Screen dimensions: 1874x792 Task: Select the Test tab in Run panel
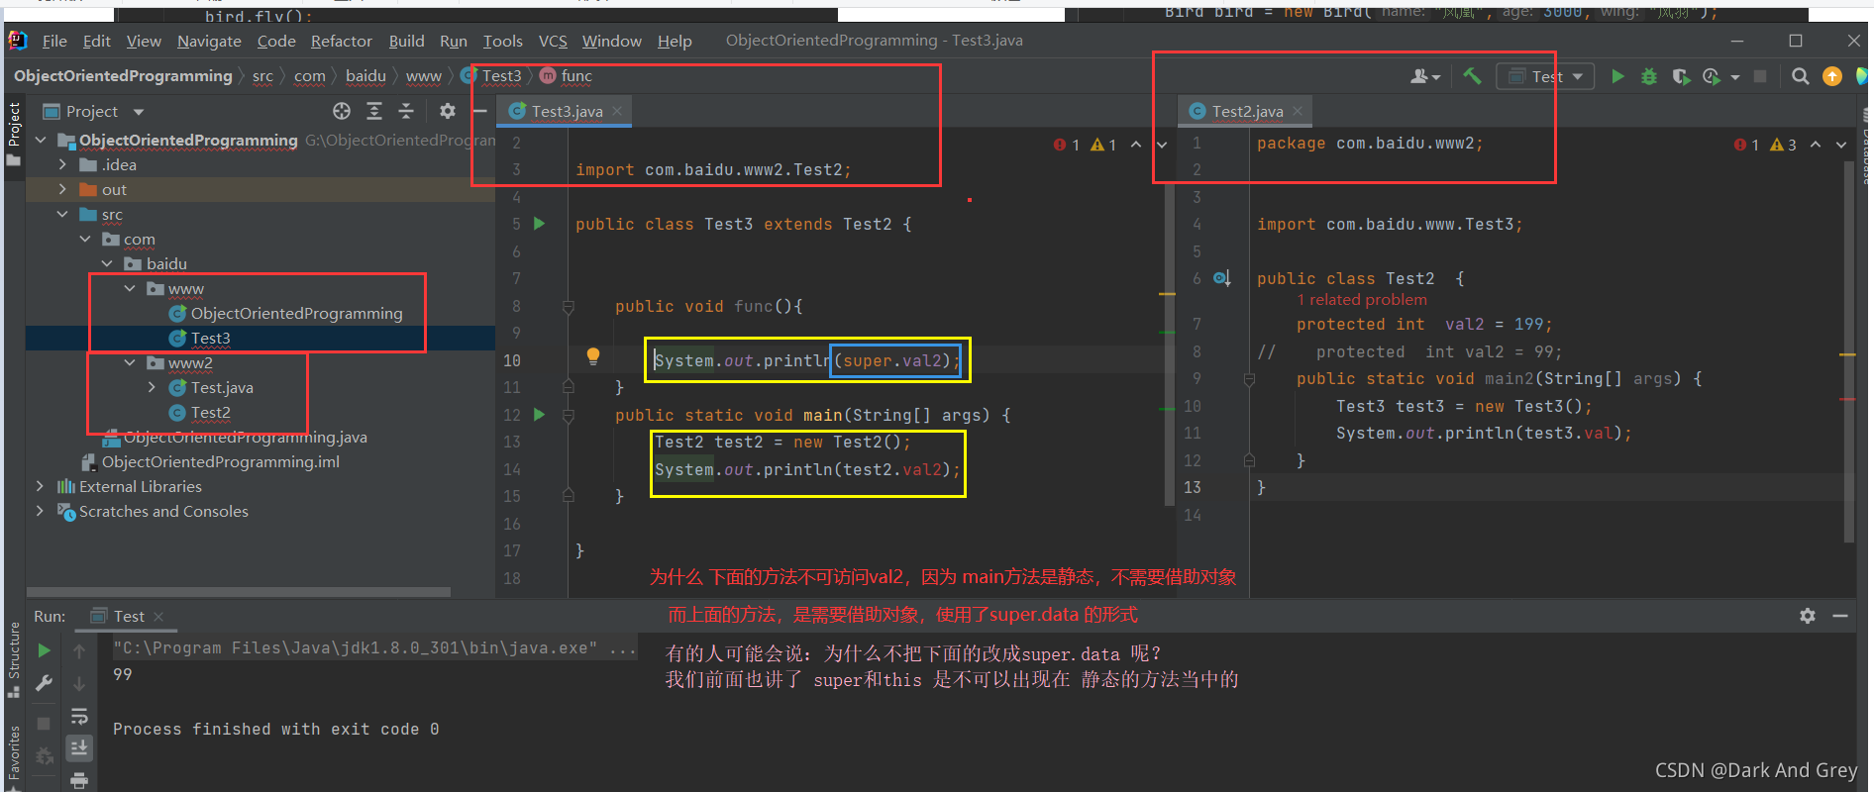pyautogui.click(x=128, y=616)
